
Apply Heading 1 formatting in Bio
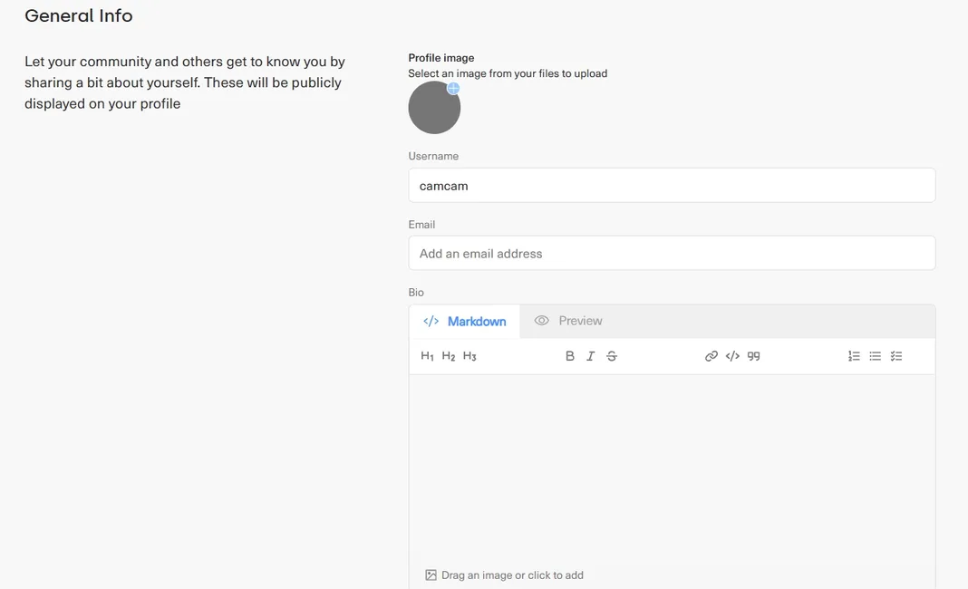(x=428, y=356)
